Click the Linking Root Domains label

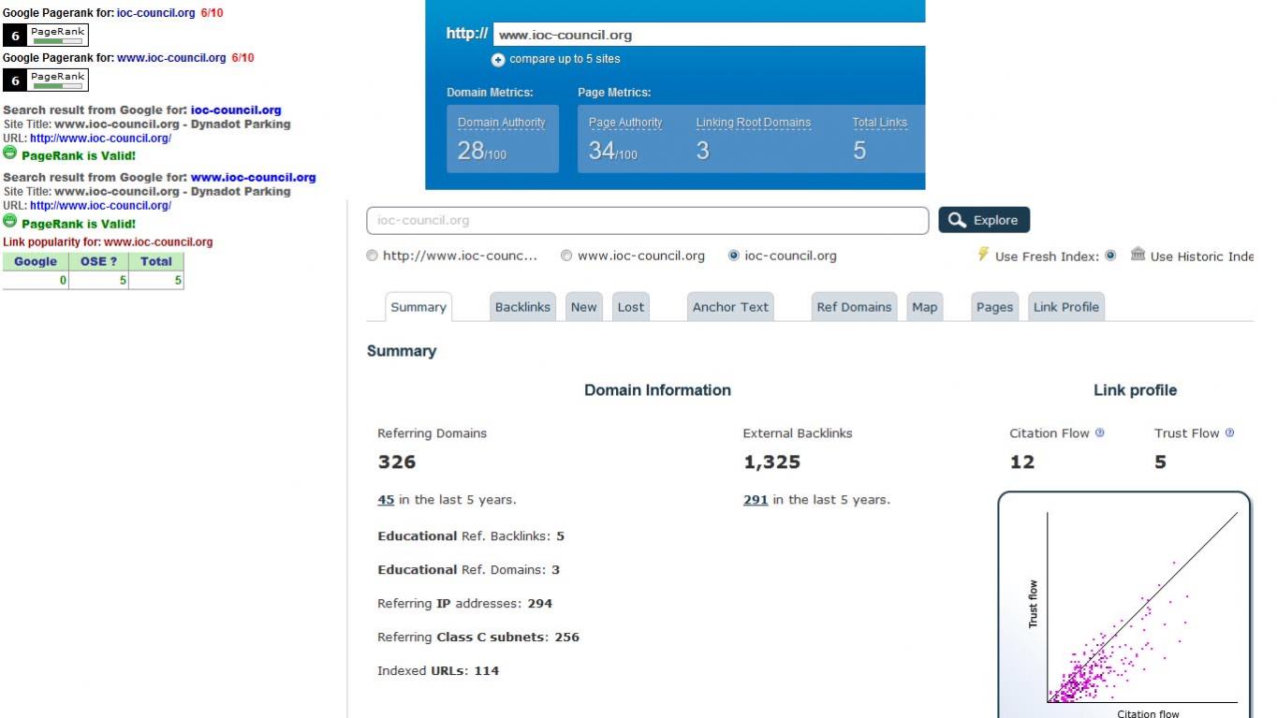click(754, 123)
